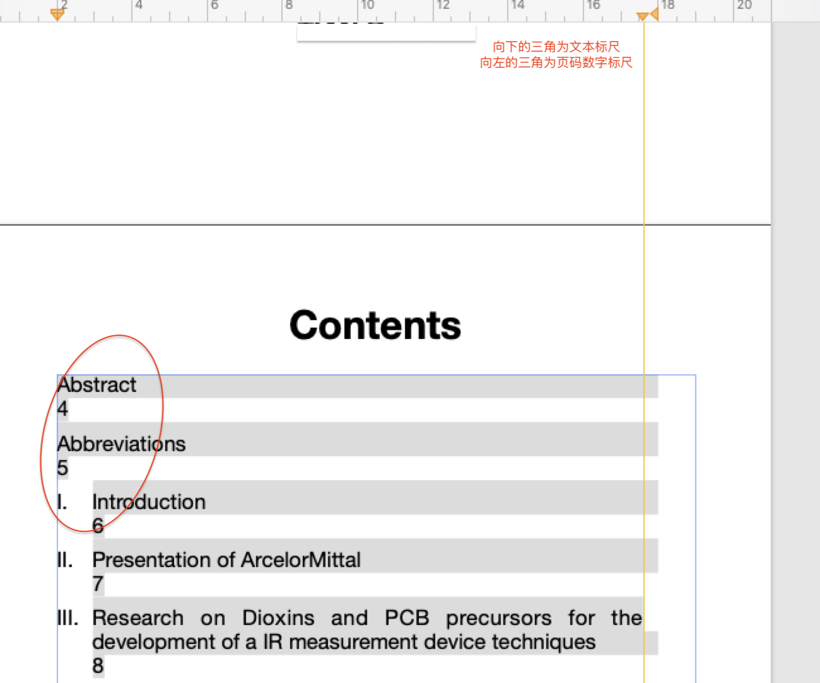
Task: Select the Abbreviations contents entry
Action: [x=122, y=444]
